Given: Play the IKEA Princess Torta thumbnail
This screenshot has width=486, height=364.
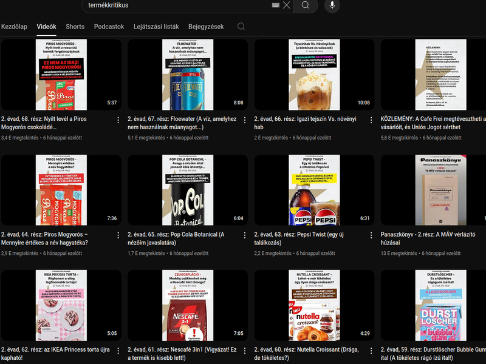Looking at the screenshot, I should (x=61, y=305).
